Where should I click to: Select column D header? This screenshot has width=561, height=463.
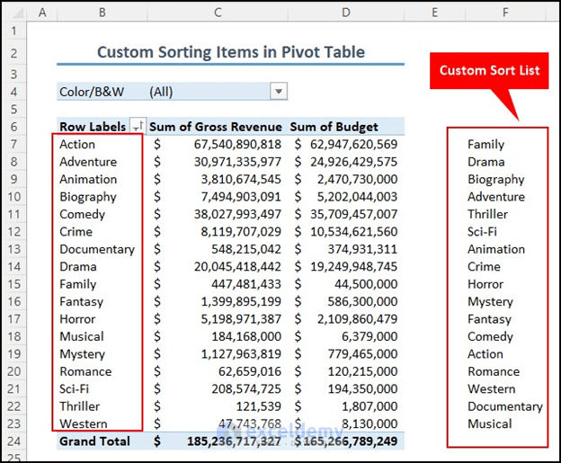[x=346, y=13]
